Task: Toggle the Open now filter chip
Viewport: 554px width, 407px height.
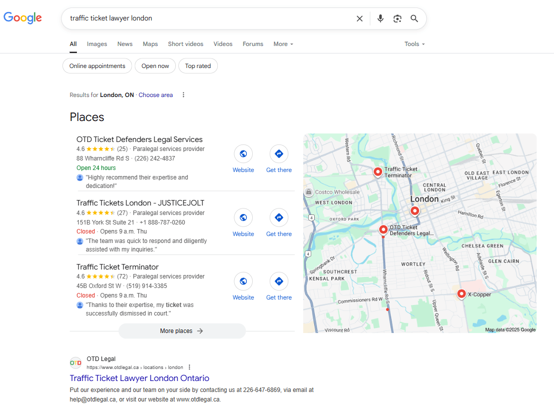Action: (155, 66)
